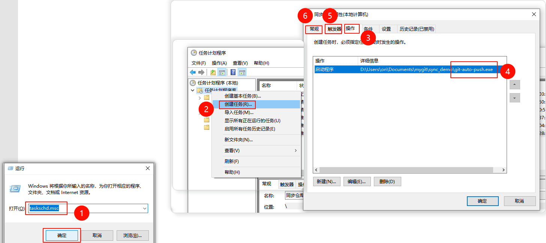
Task: Close the 运行 dialog with X
Action: pos(148,169)
